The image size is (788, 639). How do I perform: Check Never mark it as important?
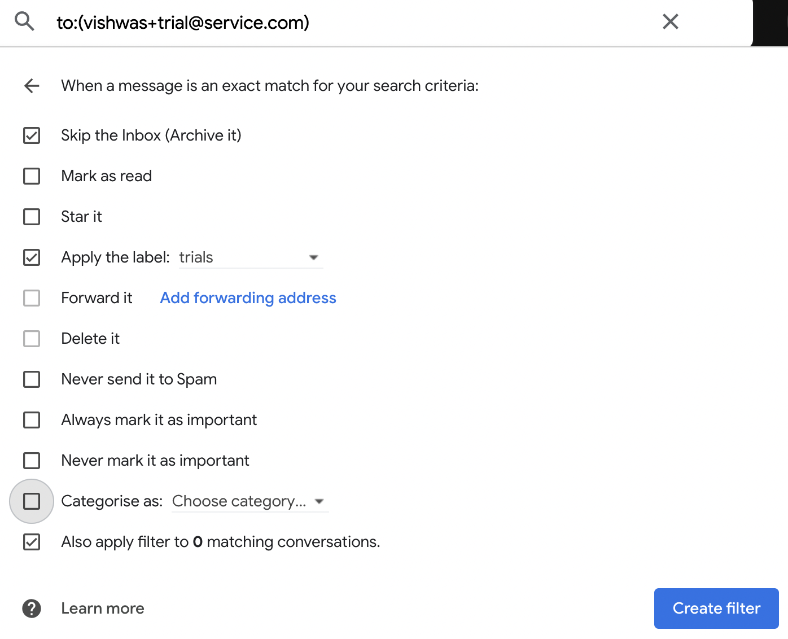tap(32, 461)
